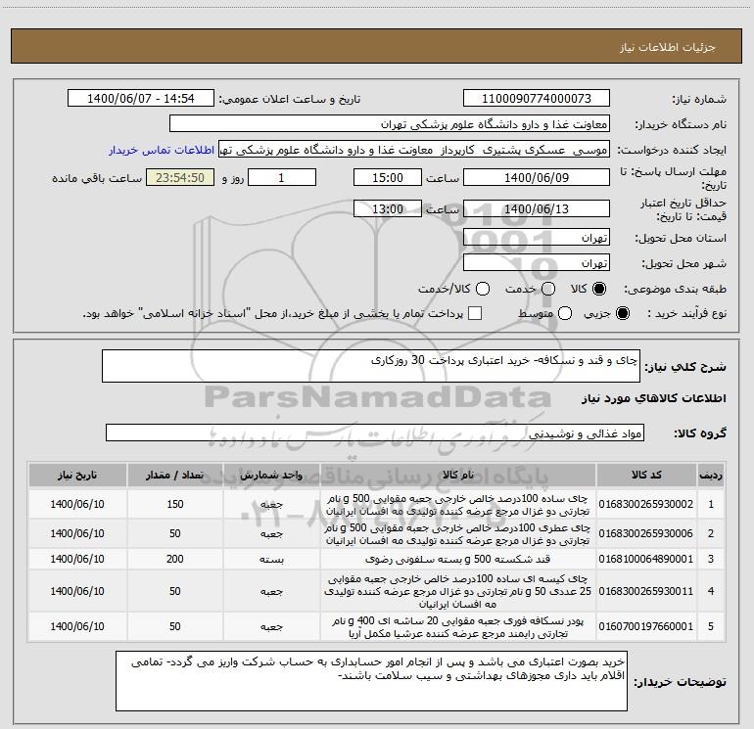The height and width of the screenshot is (729, 754).
Task: Select the کالا radio button
Action: [x=599, y=289]
